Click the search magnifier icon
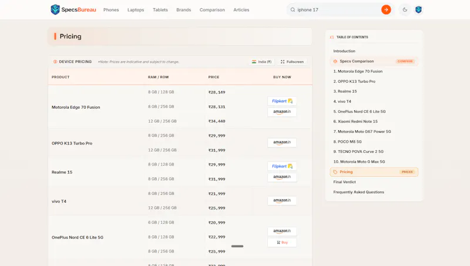 tap(293, 9)
